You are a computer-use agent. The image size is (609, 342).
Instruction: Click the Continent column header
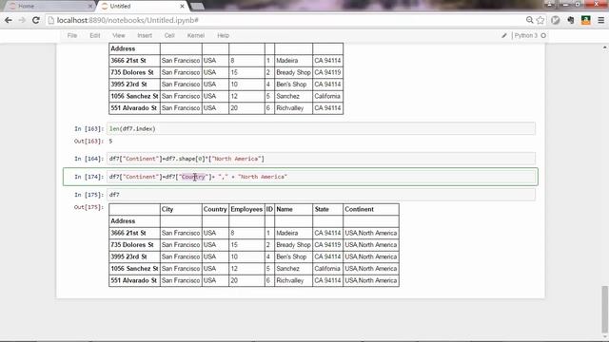360,209
